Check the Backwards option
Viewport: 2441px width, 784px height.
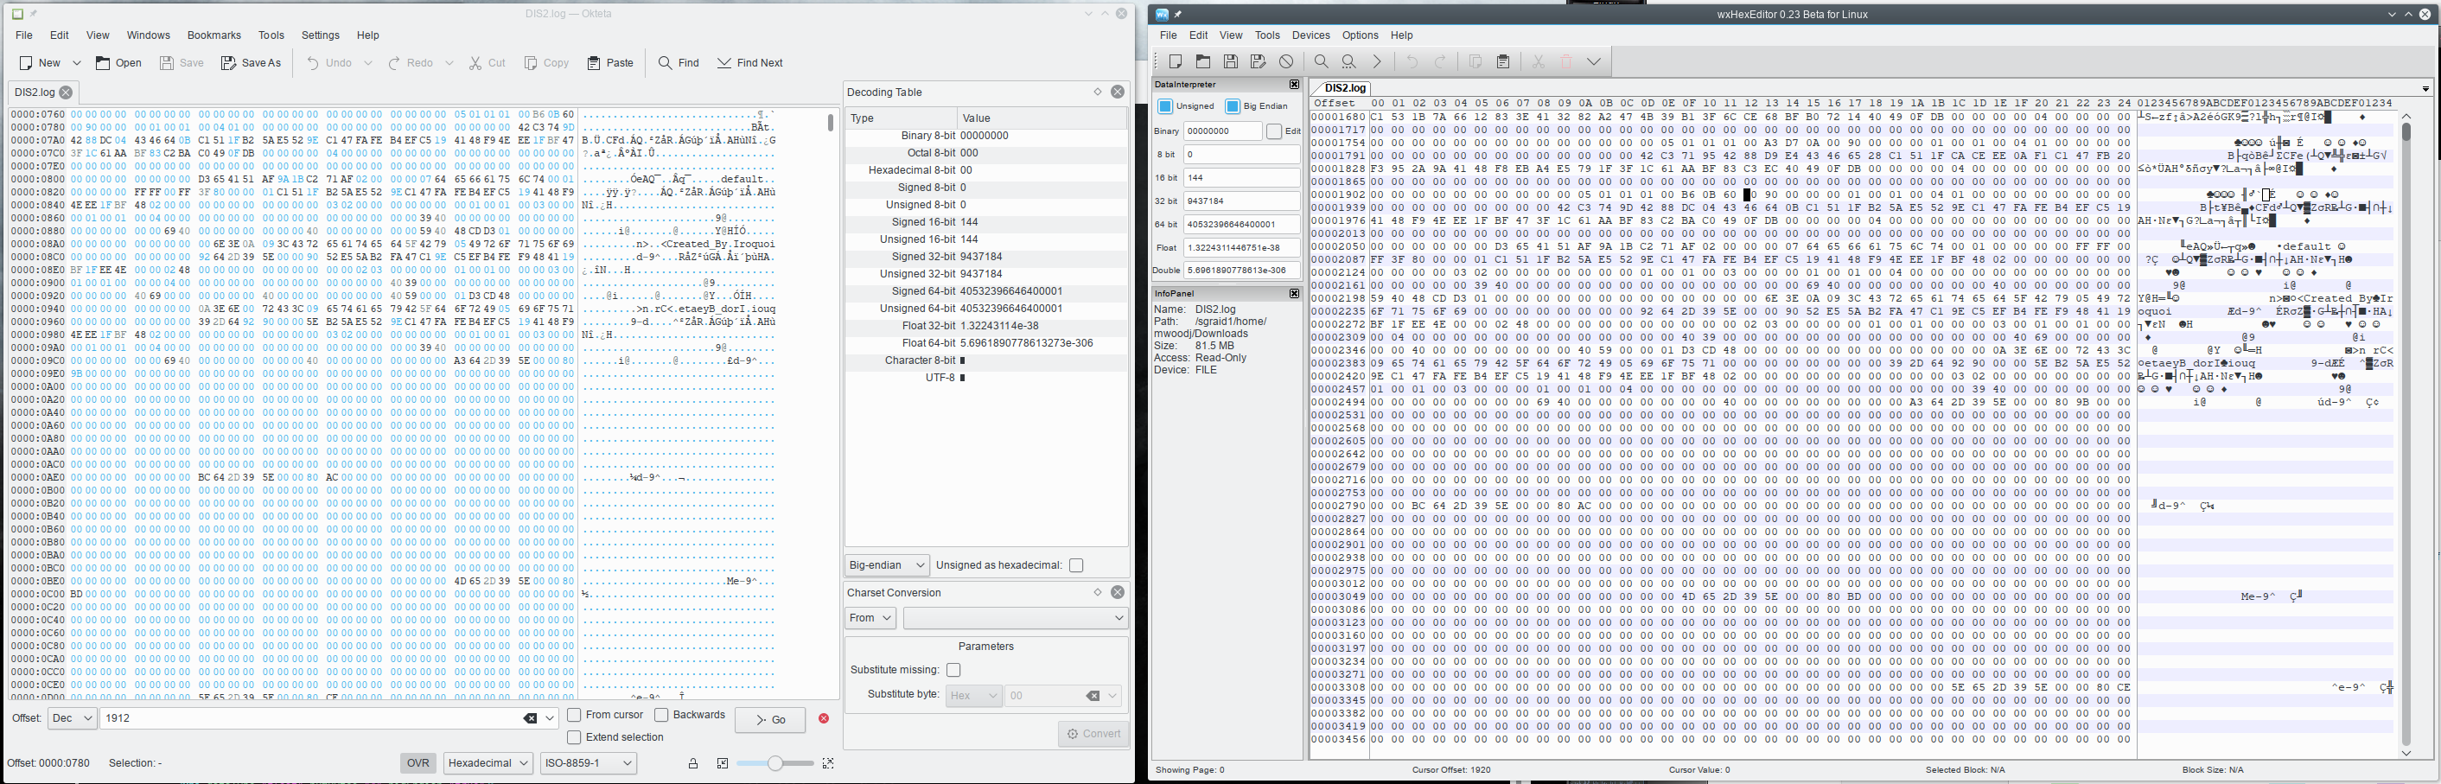[661, 715]
